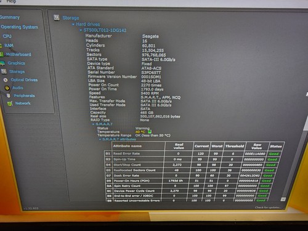Click the Good status for Read Error Rate
The height and width of the screenshot is (231, 308).
[274, 154]
